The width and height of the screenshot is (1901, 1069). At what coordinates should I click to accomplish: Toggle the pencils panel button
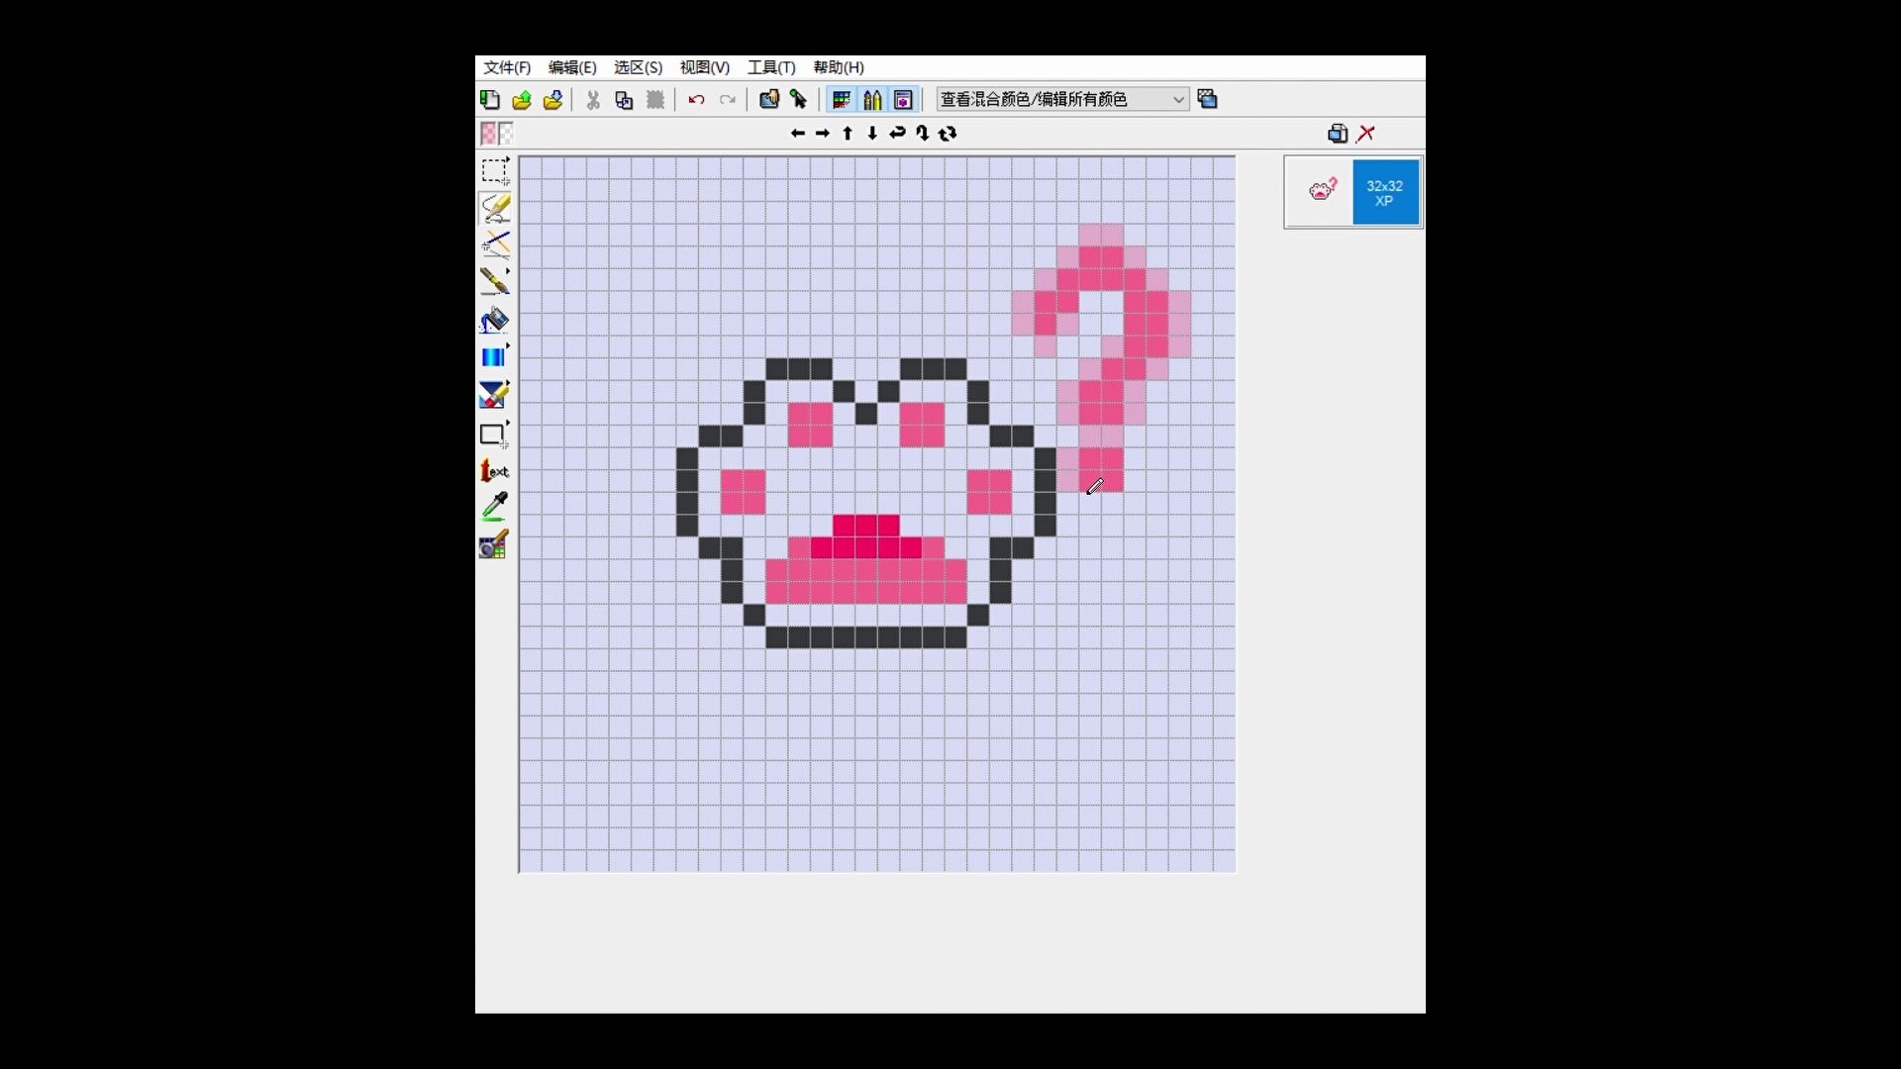point(872,100)
